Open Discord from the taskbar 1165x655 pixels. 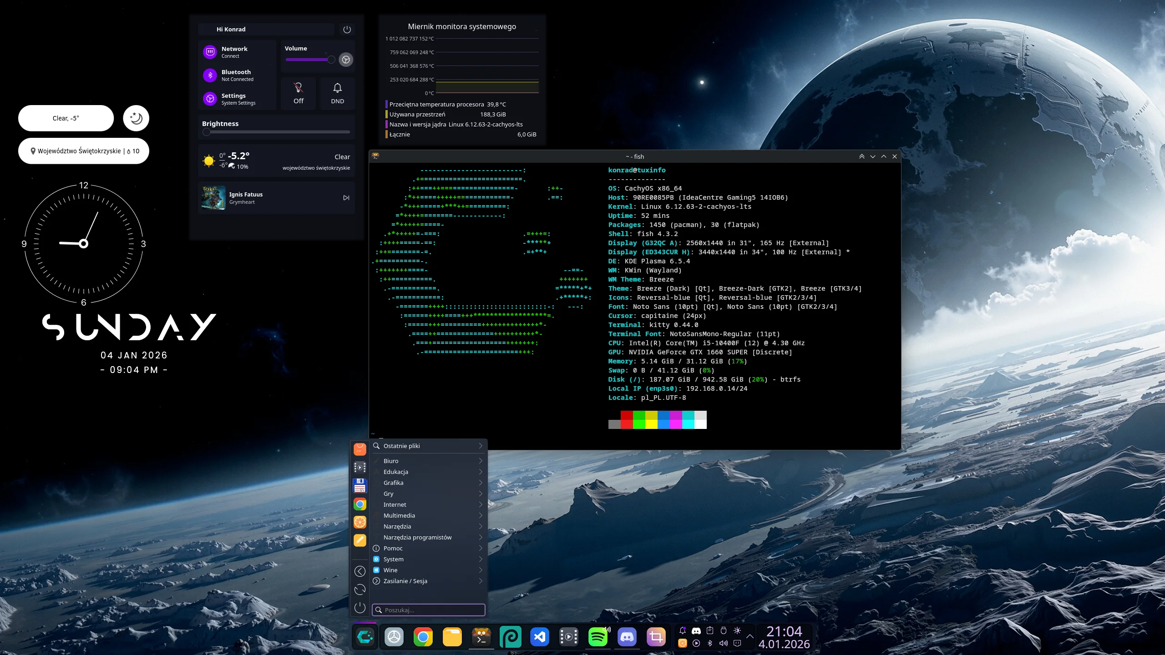pyautogui.click(x=627, y=637)
